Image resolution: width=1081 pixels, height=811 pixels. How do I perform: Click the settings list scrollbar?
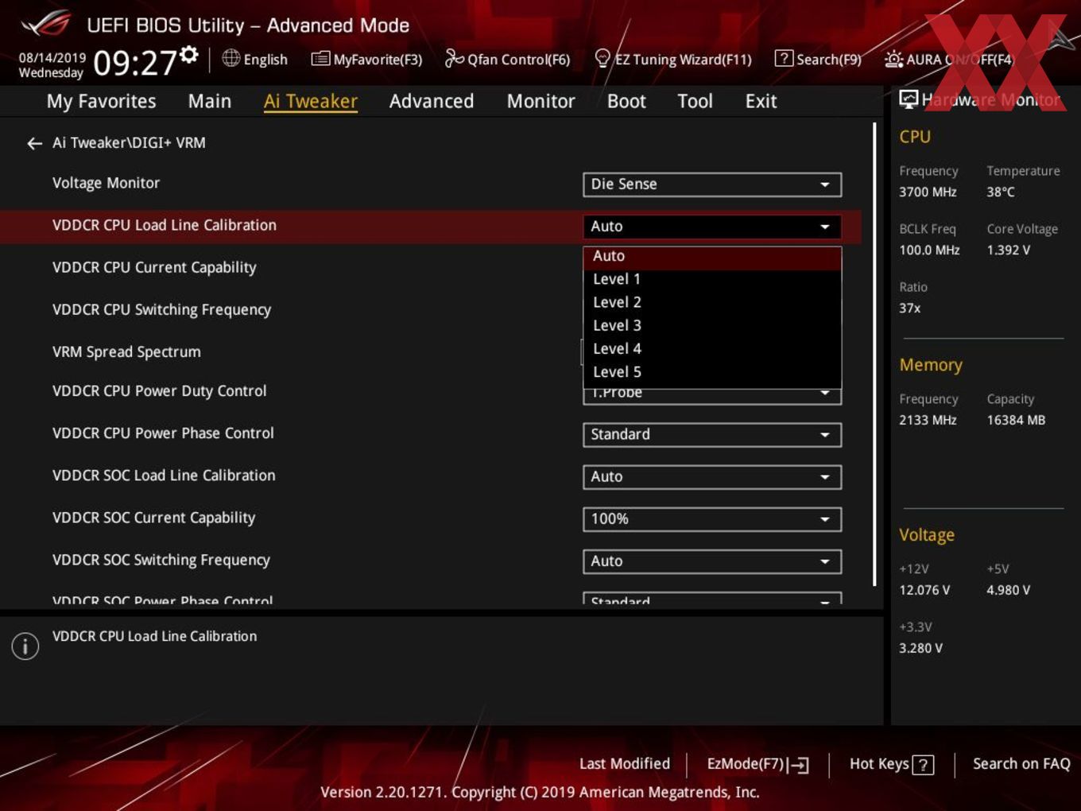tap(874, 354)
